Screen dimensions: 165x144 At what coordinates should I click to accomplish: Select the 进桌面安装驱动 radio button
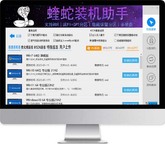[115, 41]
